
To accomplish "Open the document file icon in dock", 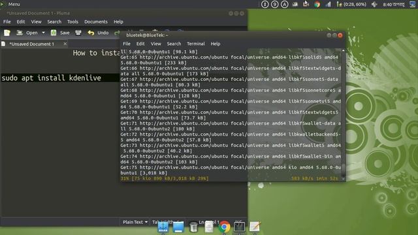I will tap(209, 227).
